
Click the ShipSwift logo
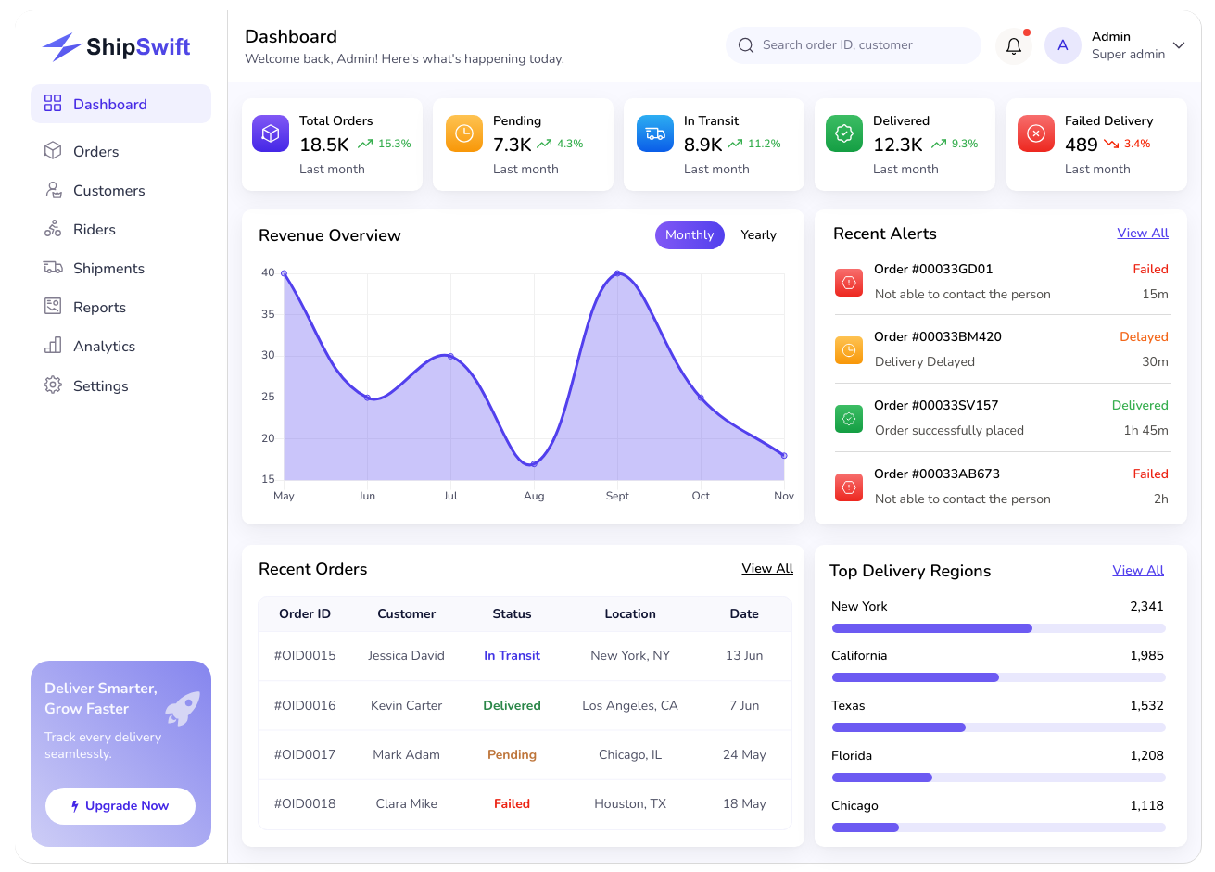tap(117, 46)
